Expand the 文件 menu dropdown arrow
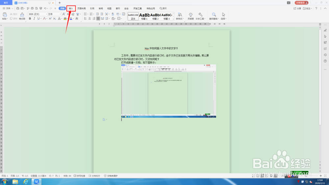Viewport: 329px width, 185px height. pyautogui.click(x=13, y=9)
